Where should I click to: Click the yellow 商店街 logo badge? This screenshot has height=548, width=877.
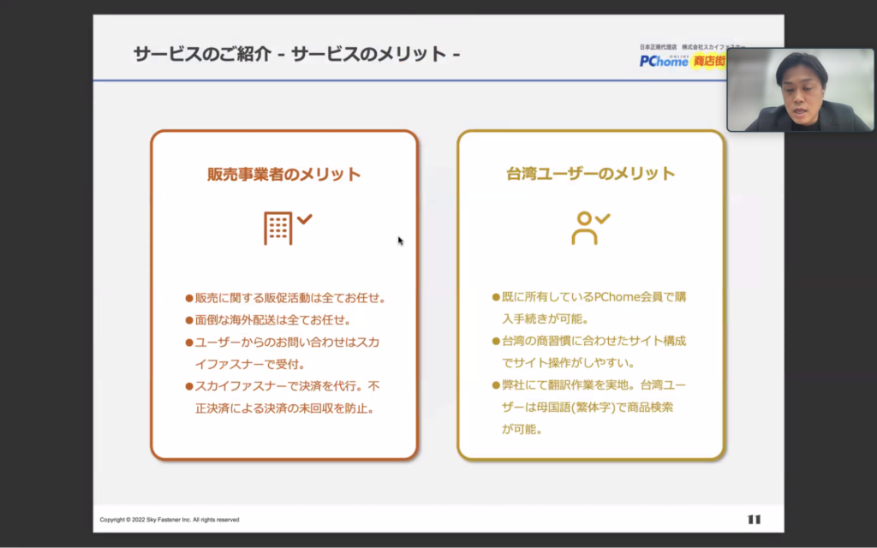(708, 62)
